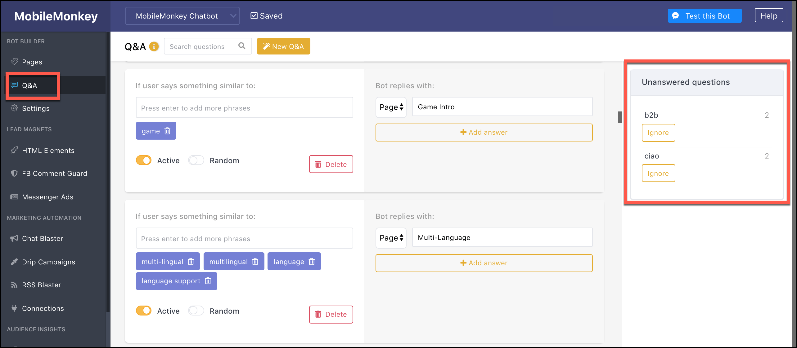Viewport: 797px width, 348px height.
Task: Delete 'language support' phrase trash icon
Action: [x=208, y=281]
